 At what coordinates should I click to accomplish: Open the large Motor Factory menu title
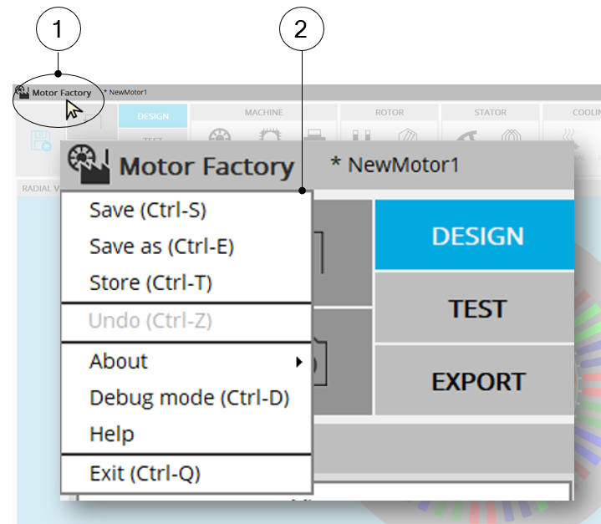click(x=206, y=165)
